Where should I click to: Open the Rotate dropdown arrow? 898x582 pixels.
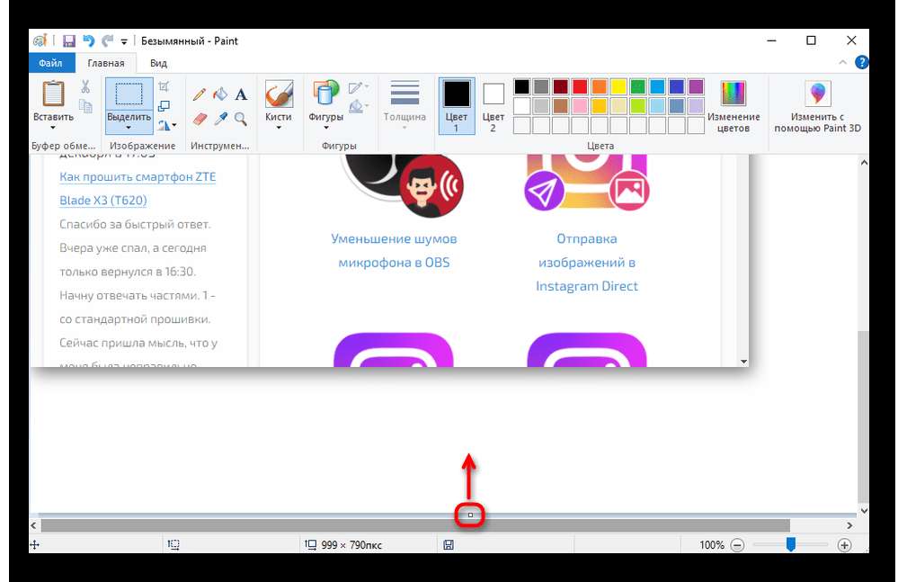(x=173, y=124)
